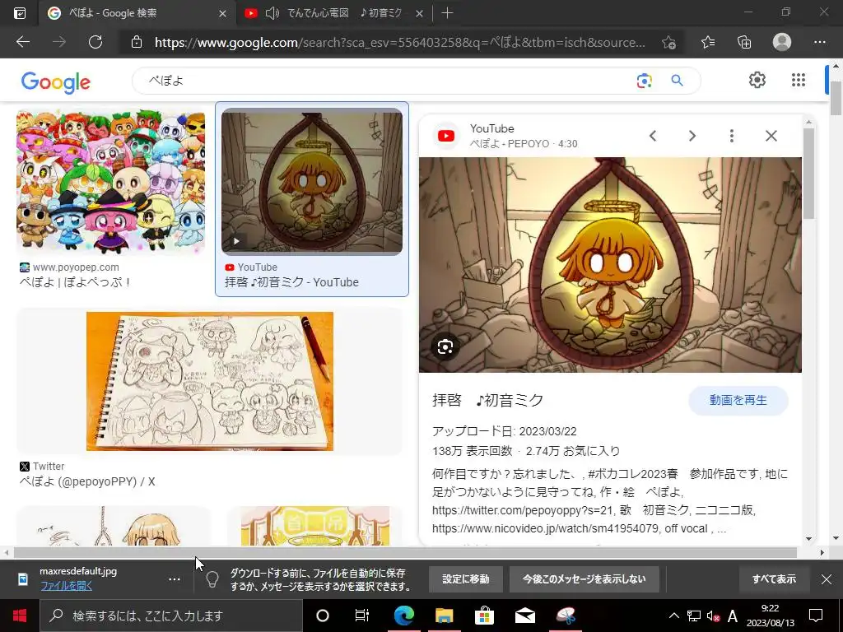
Task: Open File Explorer from taskbar
Action: click(x=444, y=616)
